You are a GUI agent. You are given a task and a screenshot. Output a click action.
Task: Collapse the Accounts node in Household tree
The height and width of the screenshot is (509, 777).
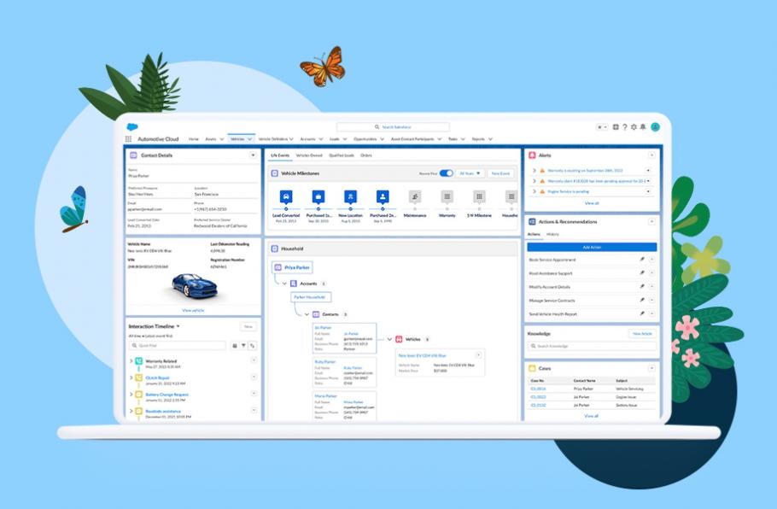tap(284, 284)
